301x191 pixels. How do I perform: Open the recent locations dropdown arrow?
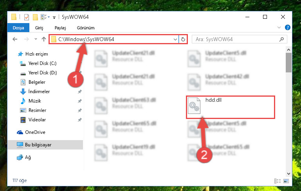point(36,39)
